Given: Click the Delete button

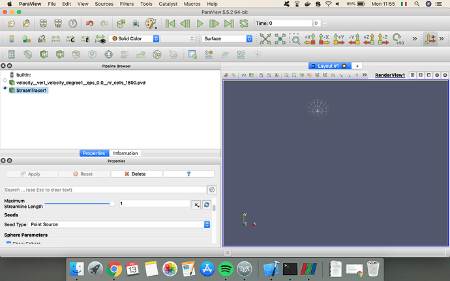Looking at the screenshot, I should click(136, 174).
